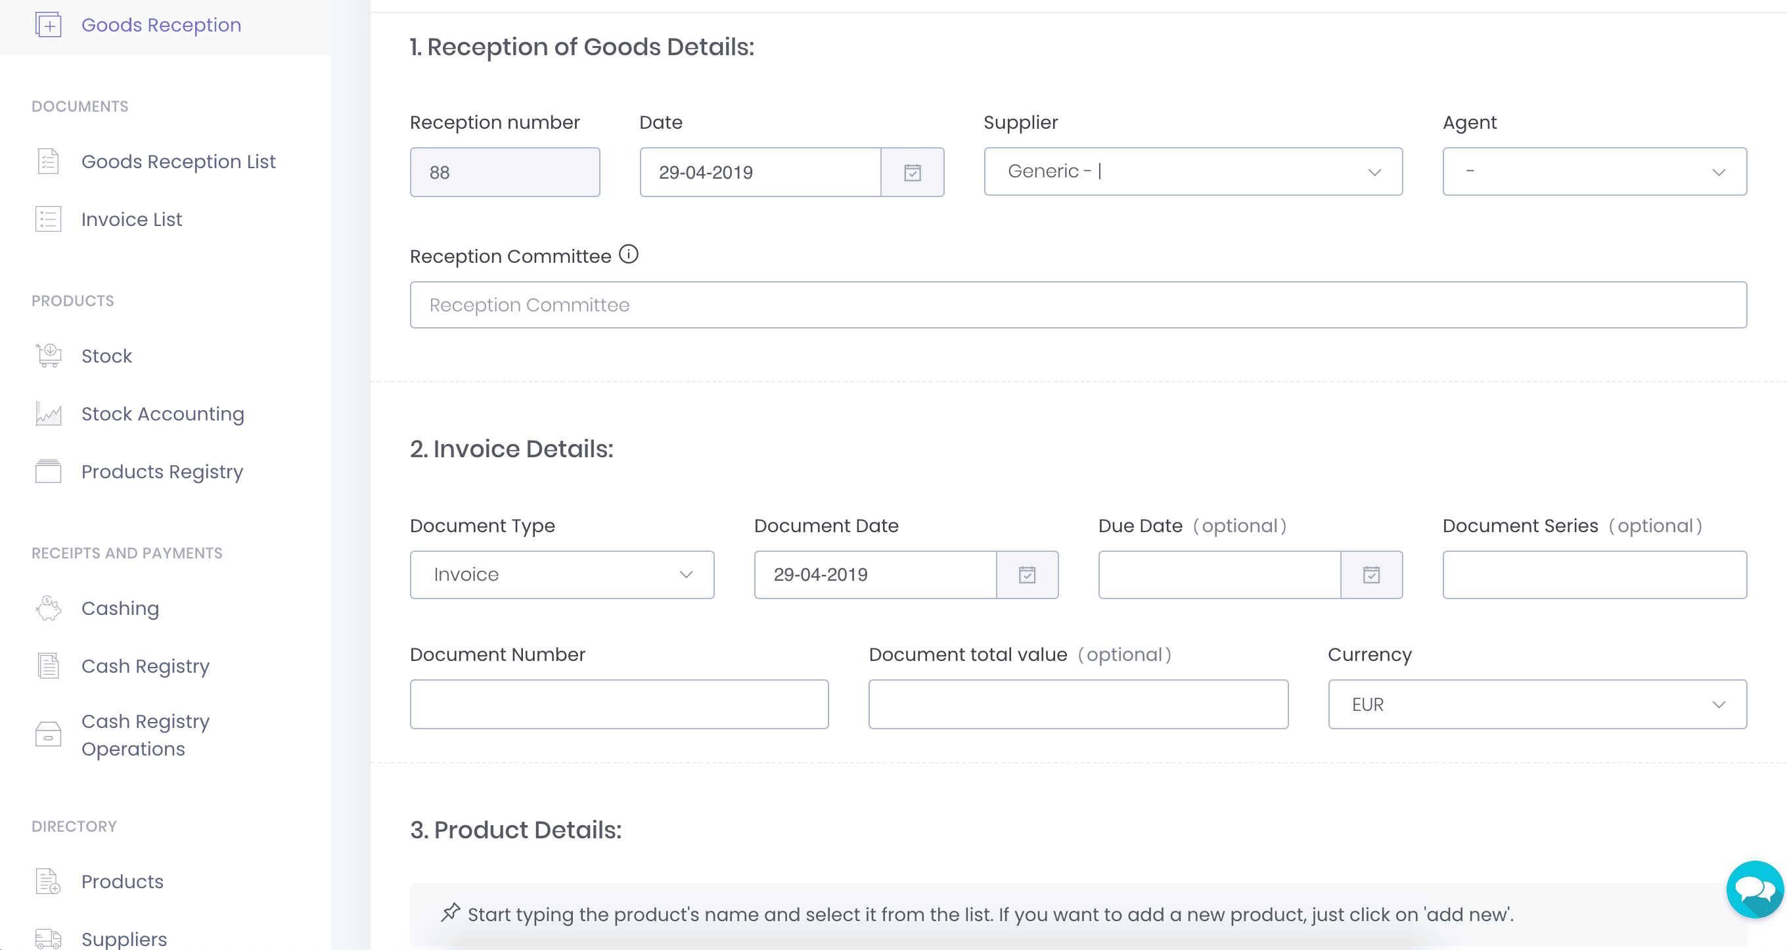Viewport: 1787px width, 950px height.
Task: Click the Goods Reception plus icon
Action: (x=49, y=26)
